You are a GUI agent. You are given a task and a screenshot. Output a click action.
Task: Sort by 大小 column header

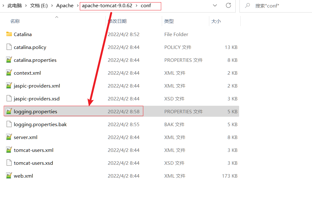[216, 21]
